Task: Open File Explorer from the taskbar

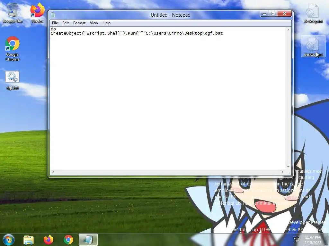Action: tap(29, 240)
